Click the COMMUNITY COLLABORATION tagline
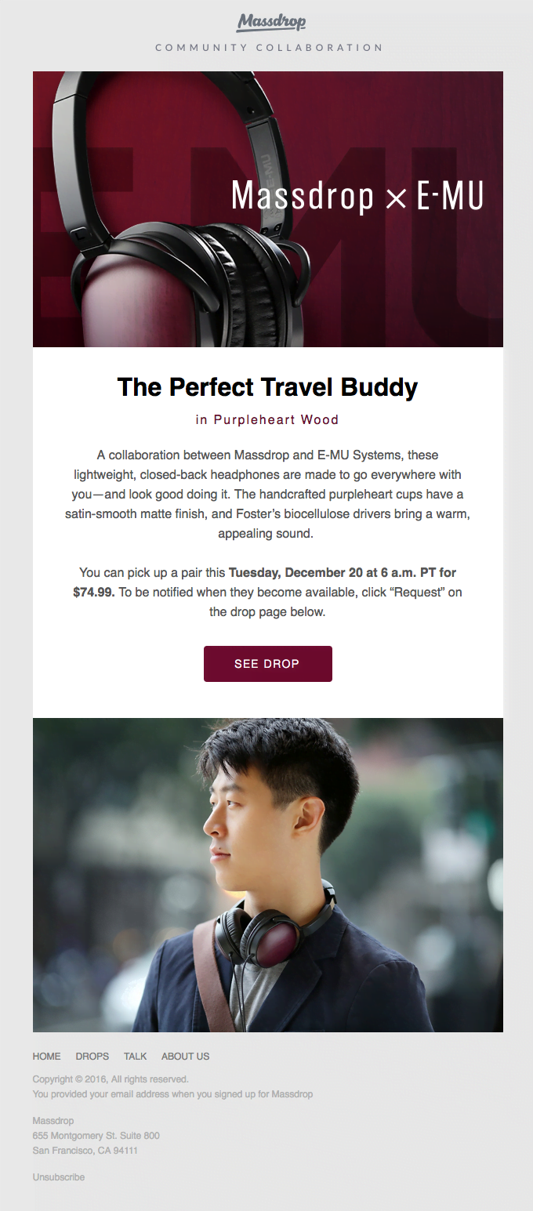533x1211 pixels. click(267, 47)
